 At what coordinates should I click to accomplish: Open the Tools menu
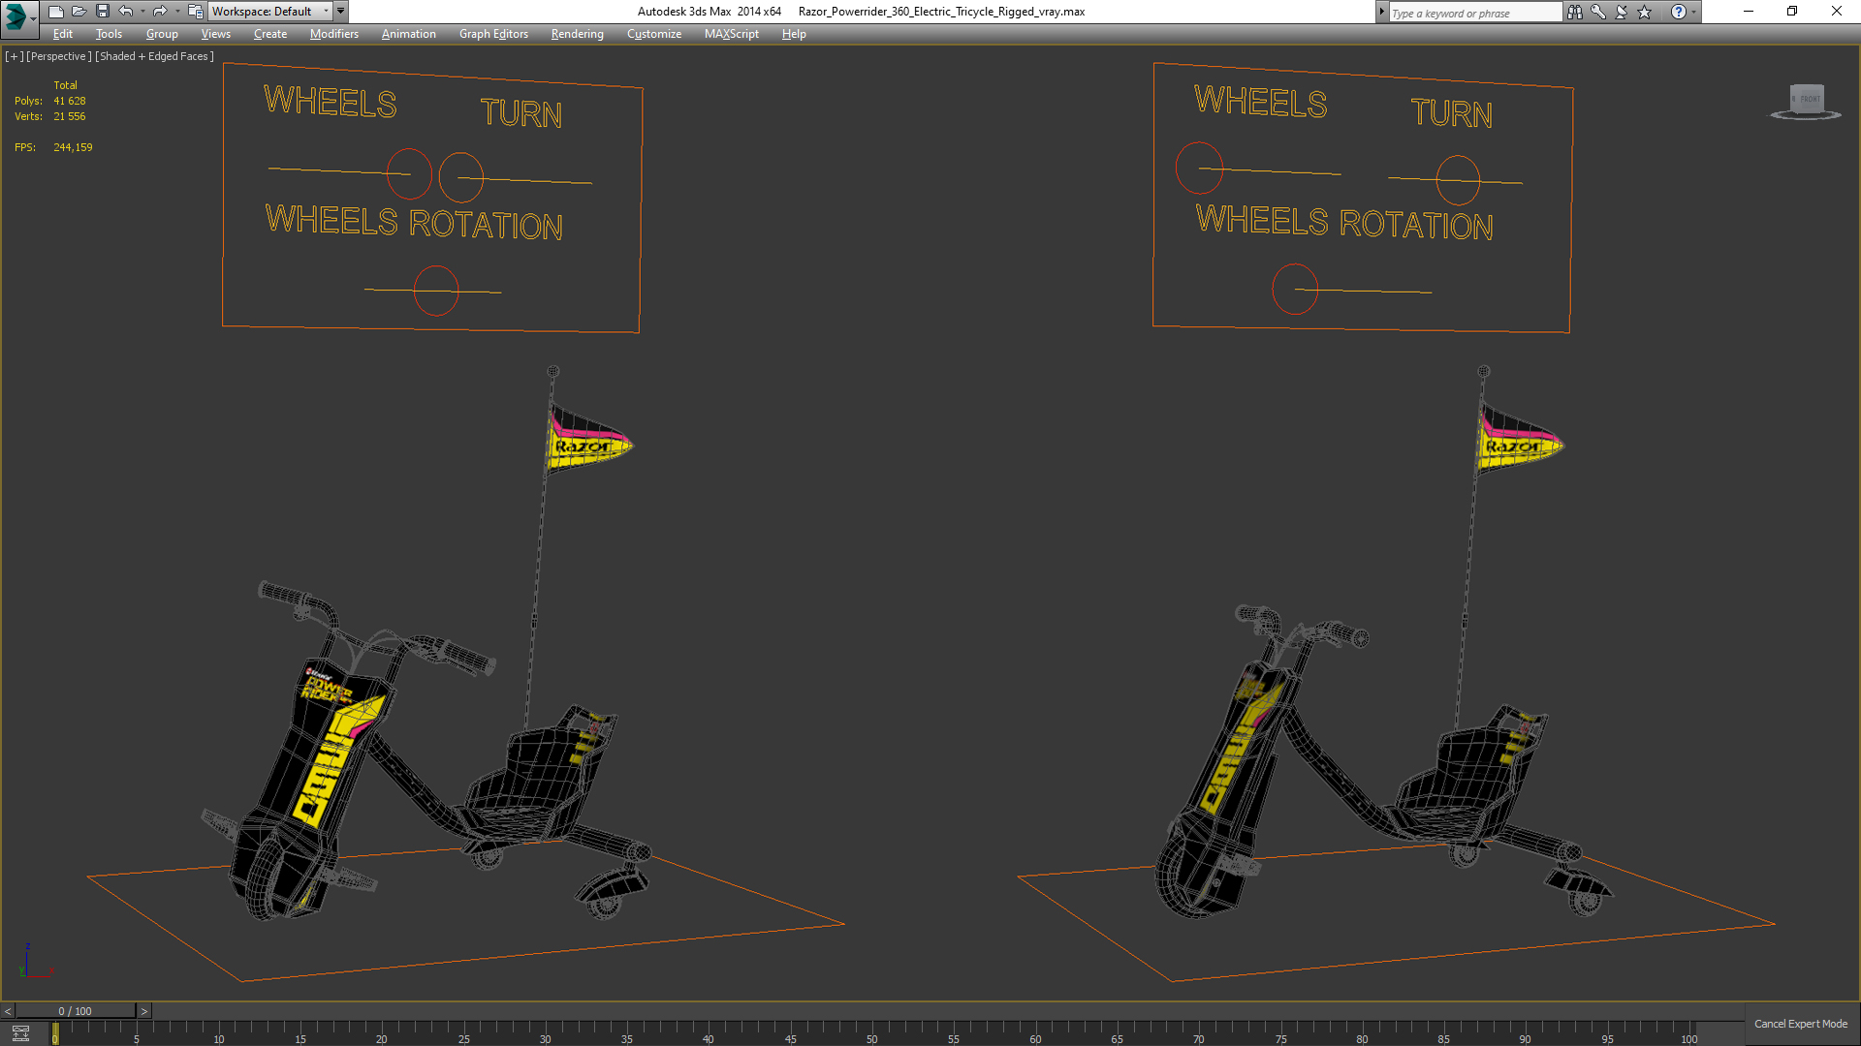(x=109, y=34)
